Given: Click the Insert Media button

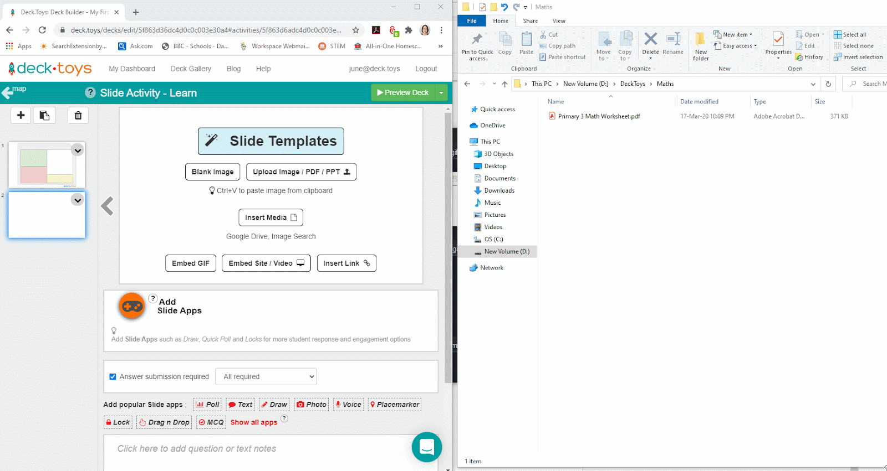Looking at the screenshot, I should pos(271,218).
